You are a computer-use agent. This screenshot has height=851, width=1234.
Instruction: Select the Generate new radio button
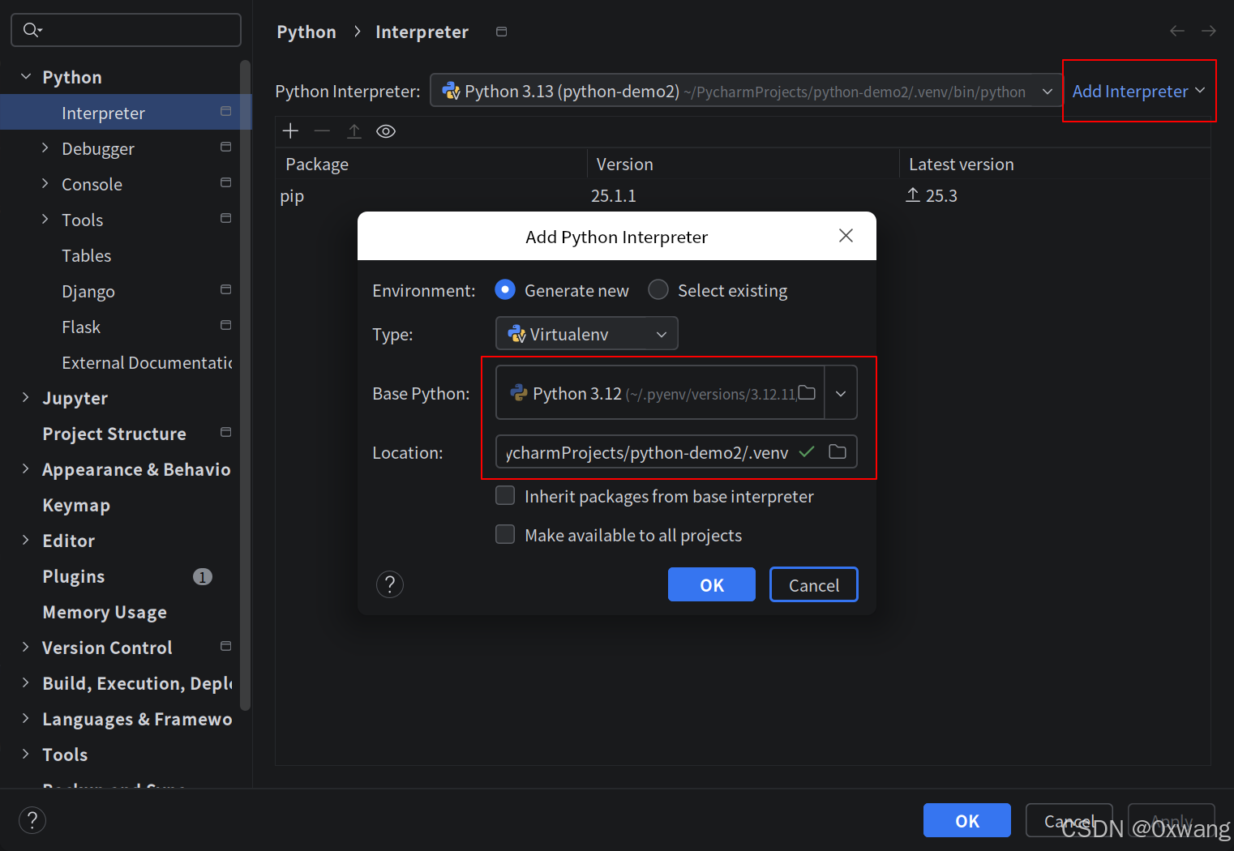click(x=505, y=289)
